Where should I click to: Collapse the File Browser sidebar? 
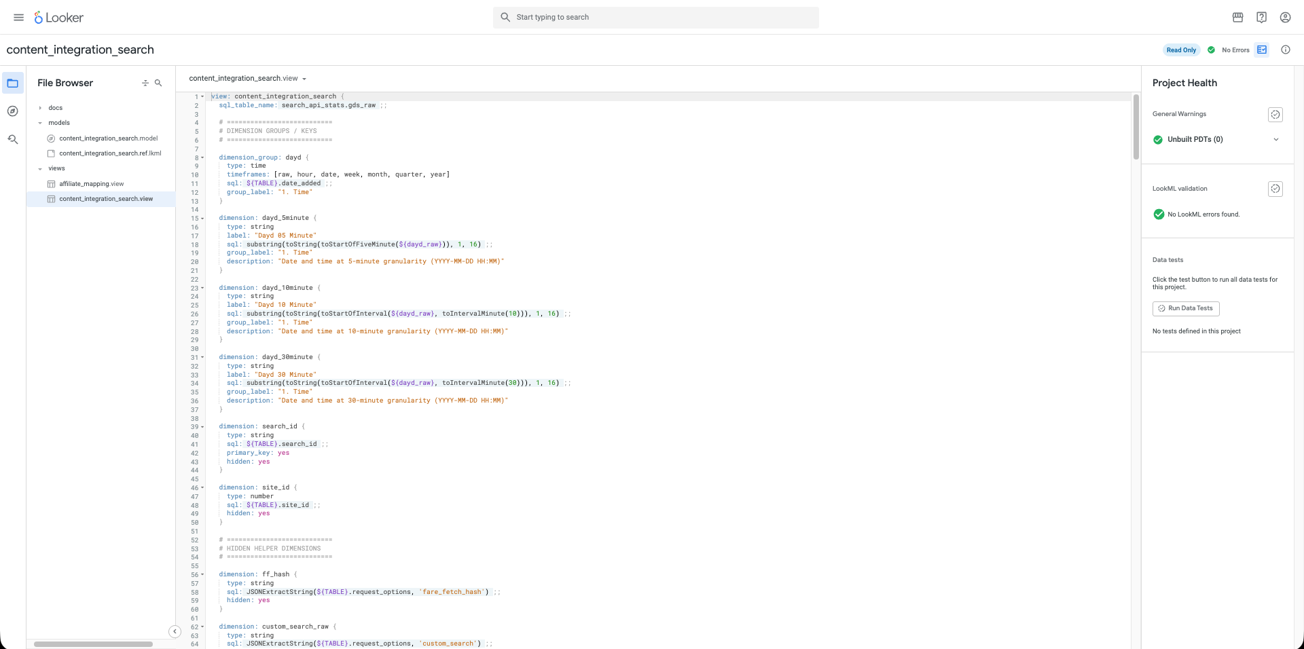coord(175,631)
